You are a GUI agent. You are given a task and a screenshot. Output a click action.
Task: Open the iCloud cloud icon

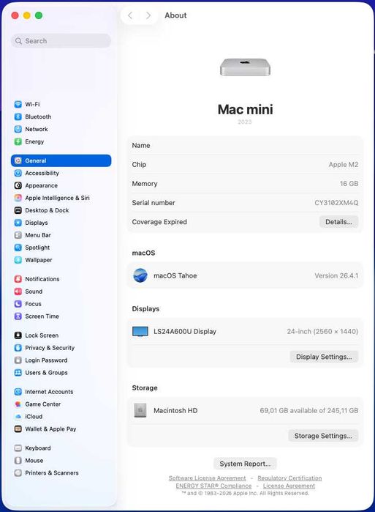pyautogui.click(x=18, y=416)
